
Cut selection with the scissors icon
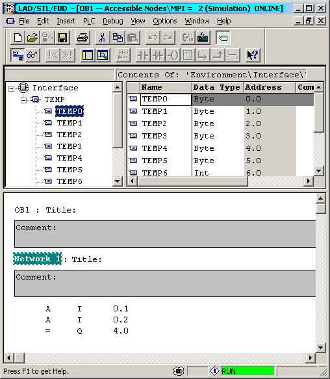coord(103,38)
